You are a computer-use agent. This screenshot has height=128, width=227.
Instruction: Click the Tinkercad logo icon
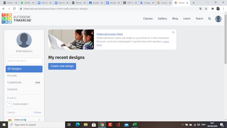[7, 18]
